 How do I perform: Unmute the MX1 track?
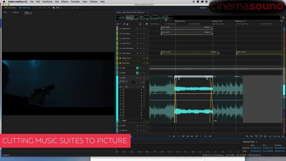point(137,68)
